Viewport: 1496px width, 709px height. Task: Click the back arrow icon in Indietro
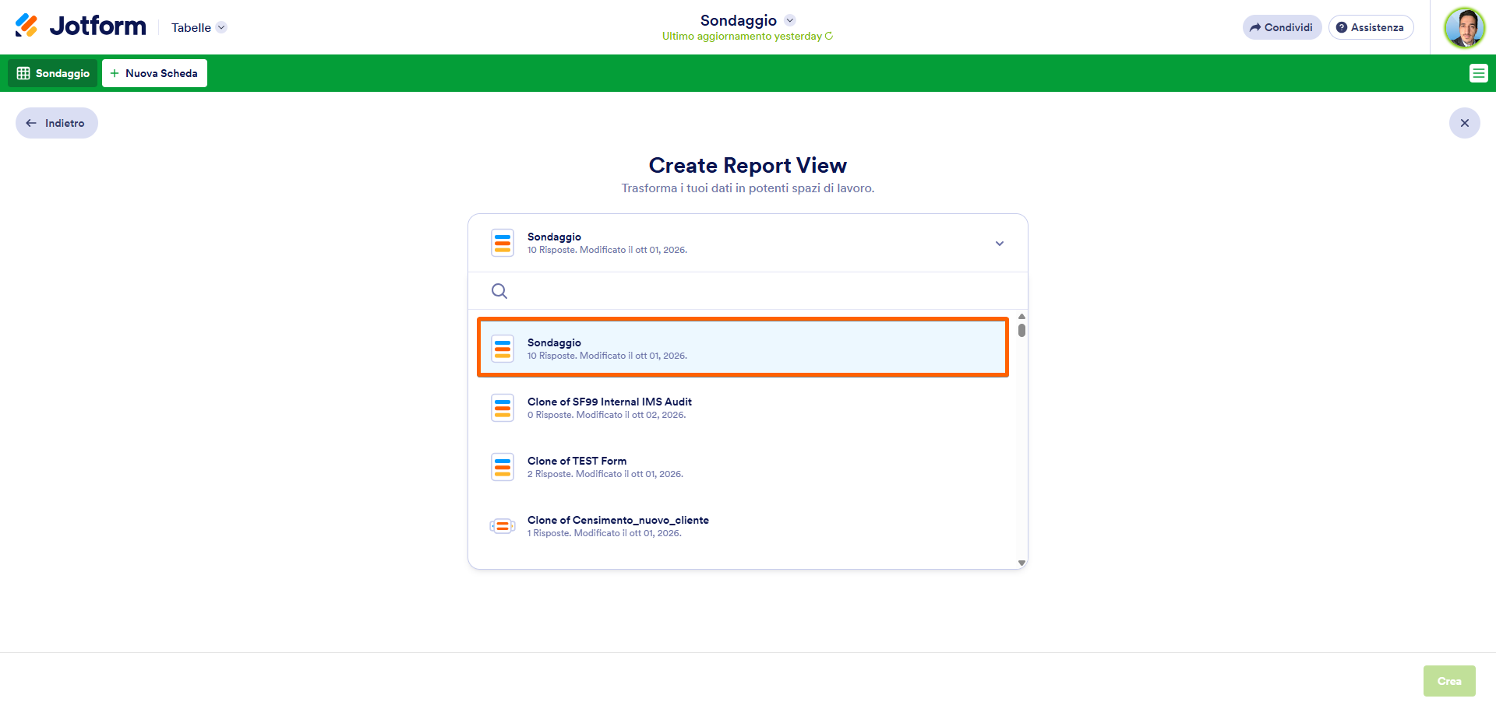(31, 123)
